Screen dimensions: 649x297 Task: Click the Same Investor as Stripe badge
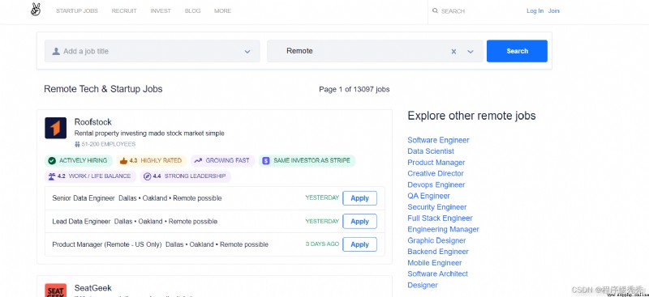tap(307, 160)
